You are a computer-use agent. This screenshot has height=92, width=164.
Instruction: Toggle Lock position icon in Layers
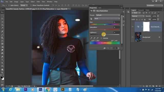pyautogui.click(x=142, y=19)
